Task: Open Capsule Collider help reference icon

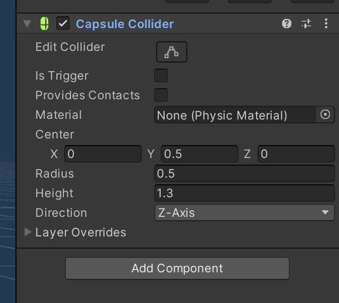Action: [287, 24]
